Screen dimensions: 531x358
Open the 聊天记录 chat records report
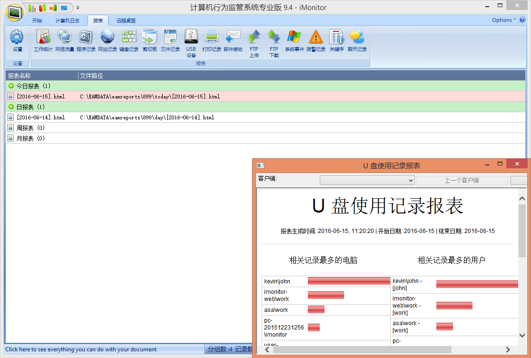tap(357, 40)
